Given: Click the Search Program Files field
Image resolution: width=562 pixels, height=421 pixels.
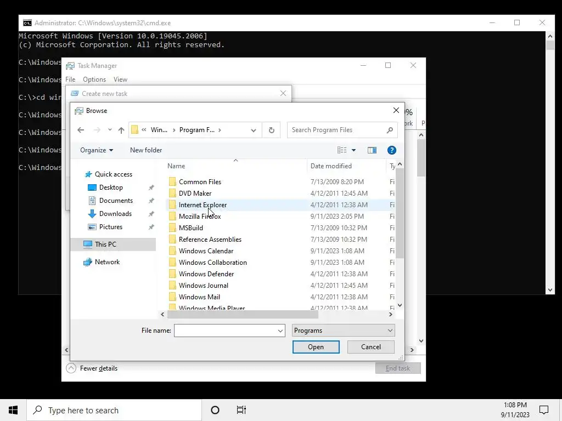Looking at the screenshot, I should [342, 130].
